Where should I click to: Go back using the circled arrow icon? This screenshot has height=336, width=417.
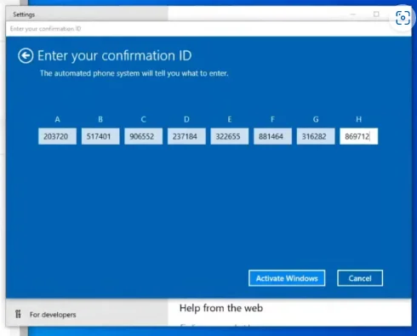[26, 55]
